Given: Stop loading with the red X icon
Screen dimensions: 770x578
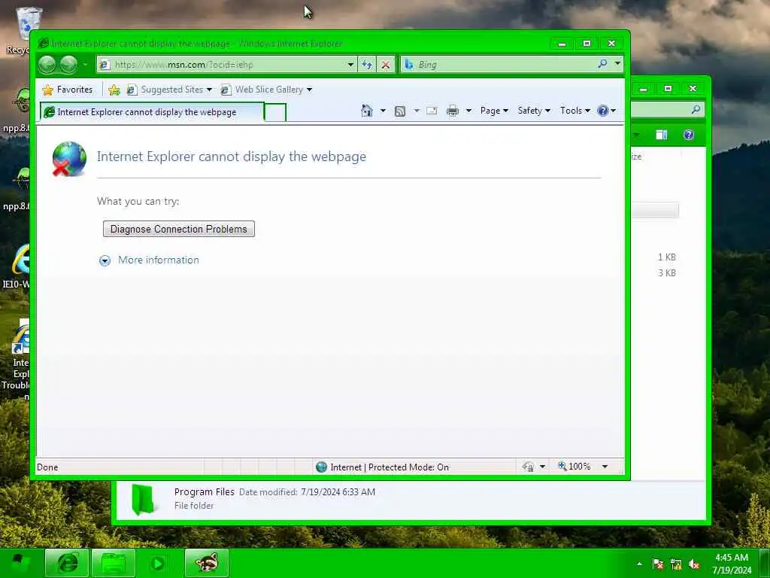Looking at the screenshot, I should click(386, 65).
